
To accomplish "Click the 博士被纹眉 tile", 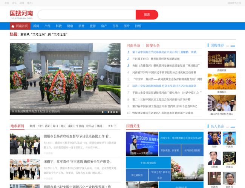I will [x=137, y=175].
